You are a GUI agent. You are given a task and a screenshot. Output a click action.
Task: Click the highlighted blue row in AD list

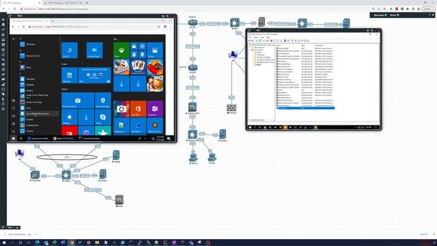305,108
